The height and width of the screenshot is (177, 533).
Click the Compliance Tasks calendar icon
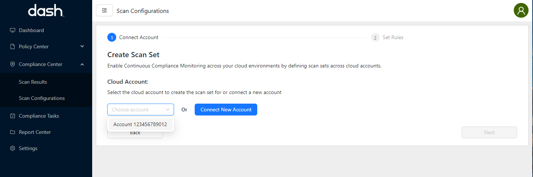(x=13, y=116)
